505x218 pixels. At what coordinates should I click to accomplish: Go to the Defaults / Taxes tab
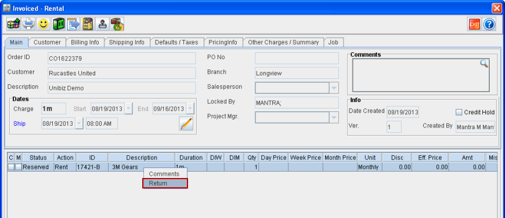click(176, 42)
